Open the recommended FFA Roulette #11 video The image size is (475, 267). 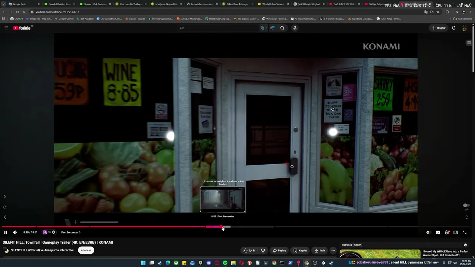446,253
